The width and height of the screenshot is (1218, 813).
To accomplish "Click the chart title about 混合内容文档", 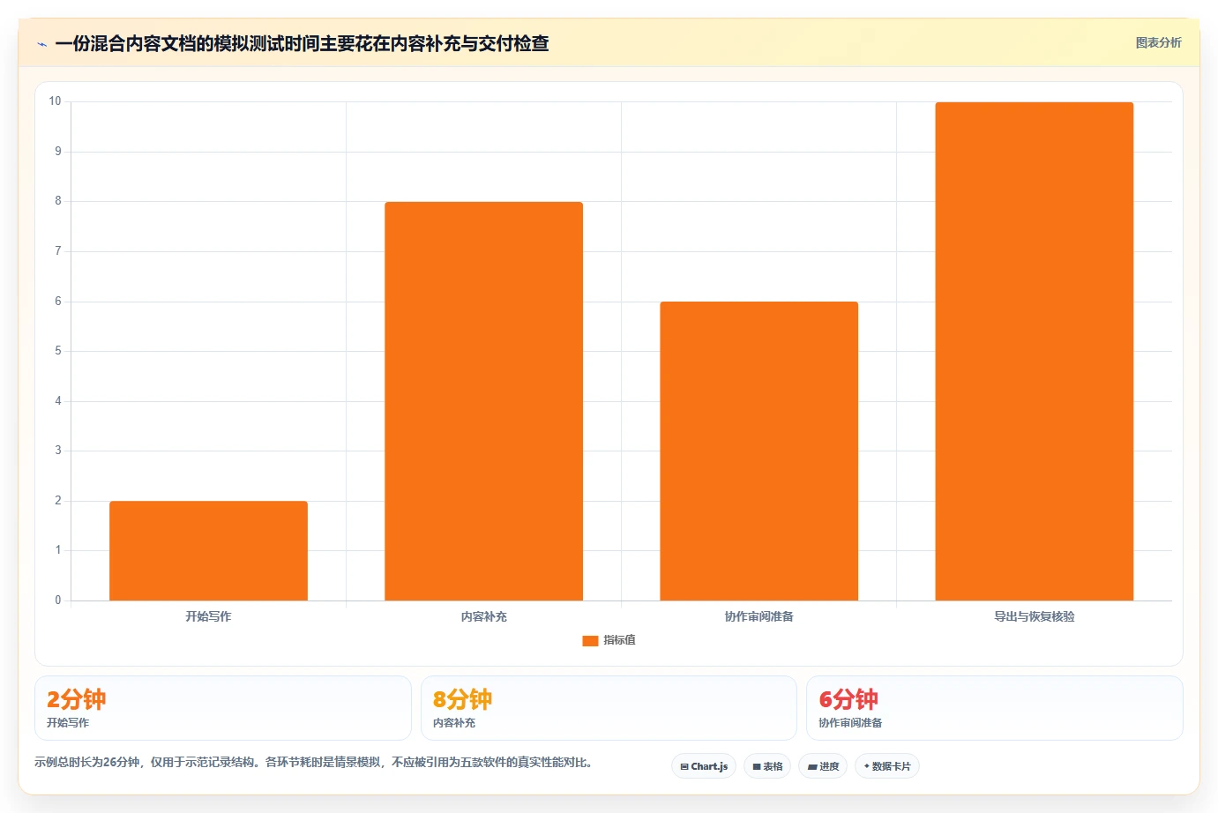I will click(302, 43).
